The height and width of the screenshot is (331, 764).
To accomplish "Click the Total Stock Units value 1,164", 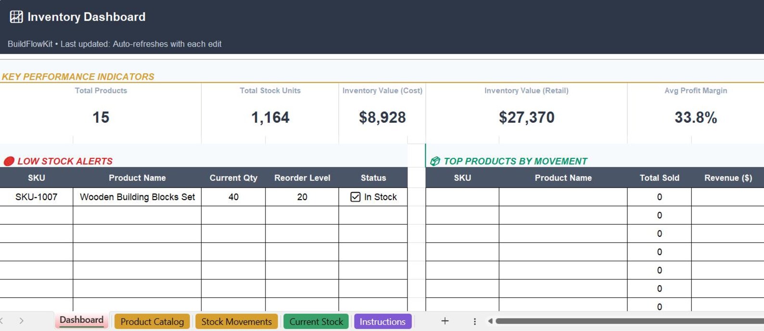I will 270,117.
